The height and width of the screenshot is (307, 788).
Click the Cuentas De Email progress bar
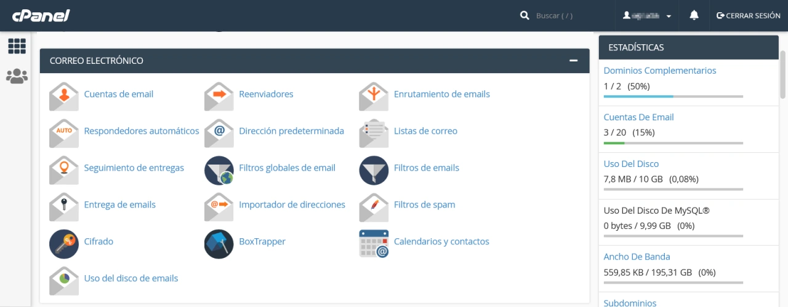[673, 143]
